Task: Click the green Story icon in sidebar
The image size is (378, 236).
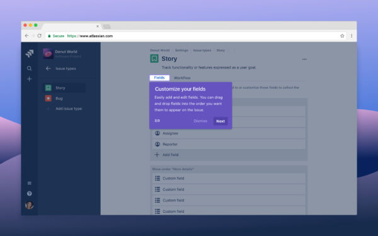Action: click(x=49, y=88)
